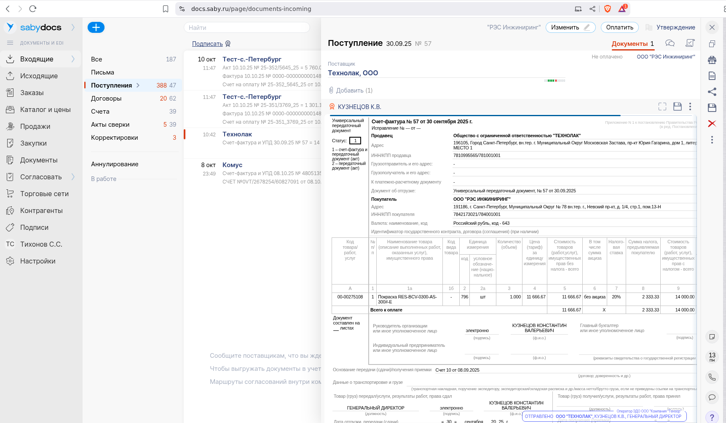Viewport: 726px width, 423px height.
Task: Open the discussion chat bubbles icon beside Документы
Action: tap(670, 43)
